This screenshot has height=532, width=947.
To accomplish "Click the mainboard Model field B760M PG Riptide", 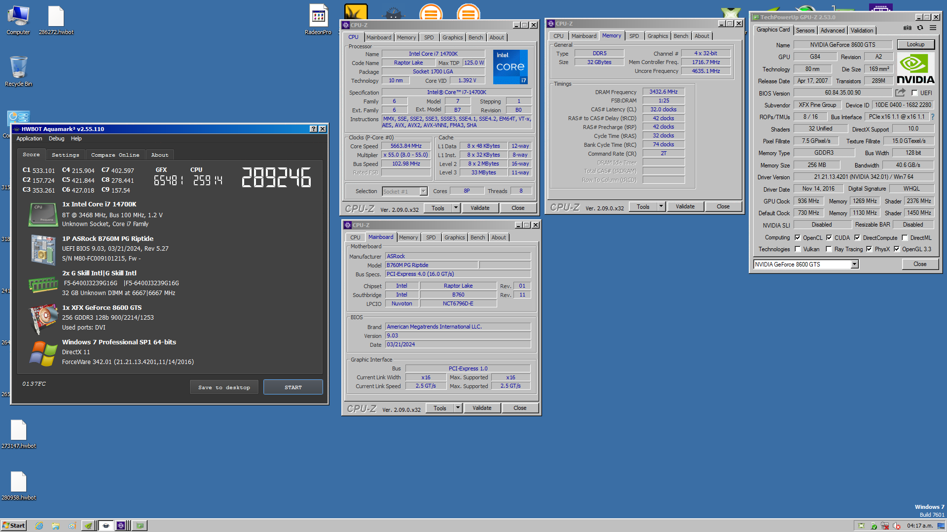I will coord(432,265).
